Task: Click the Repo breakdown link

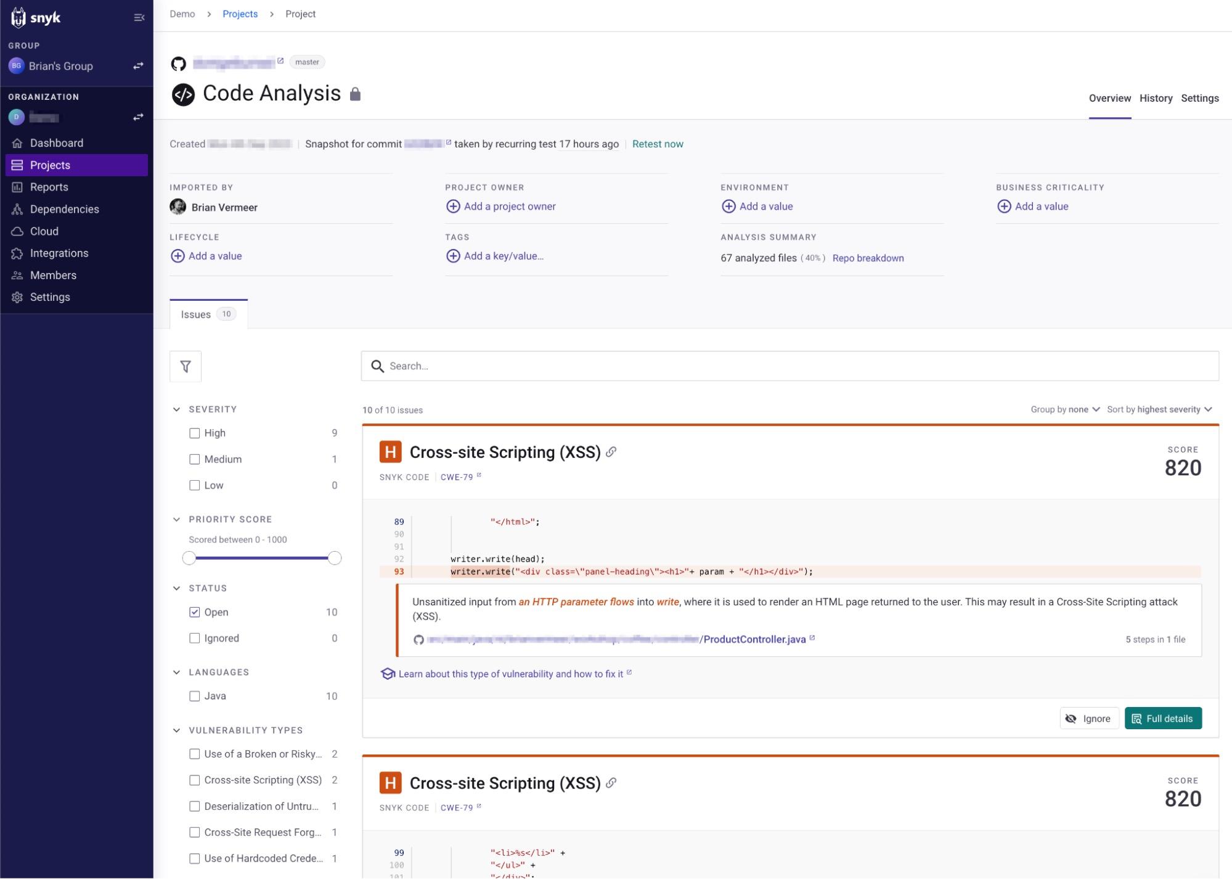Action: point(867,258)
